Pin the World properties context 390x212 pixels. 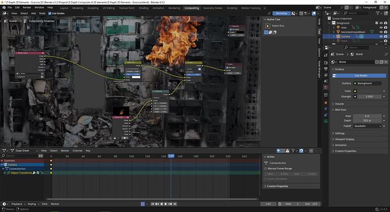point(386,54)
